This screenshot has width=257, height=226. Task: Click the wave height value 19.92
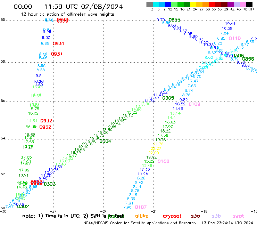tap(151, 157)
